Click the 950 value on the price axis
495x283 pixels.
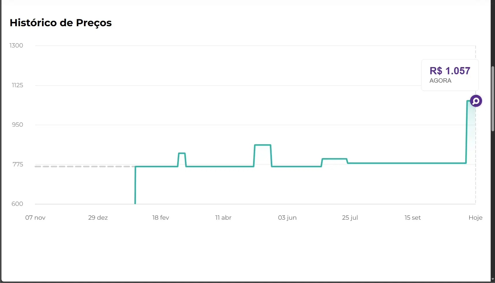[x=17, y=125]
